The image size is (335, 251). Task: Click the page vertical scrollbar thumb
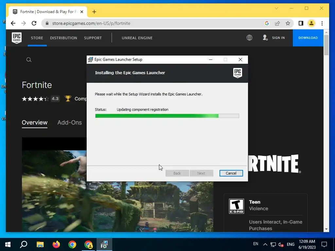click(326, 45)
